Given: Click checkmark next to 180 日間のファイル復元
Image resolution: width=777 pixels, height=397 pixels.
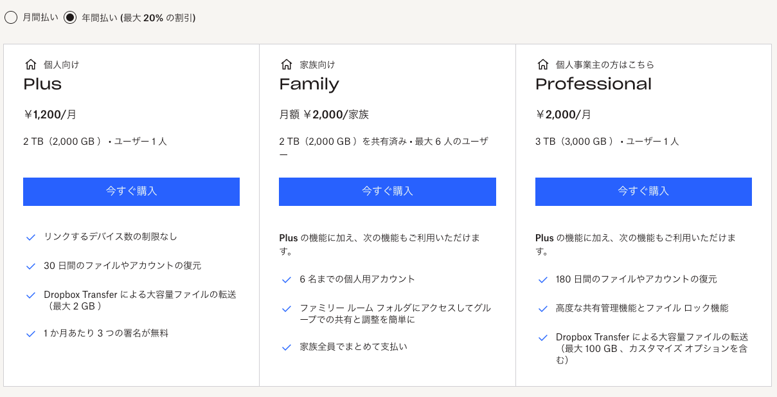Looking at the screenshot, I should point(542,280).
